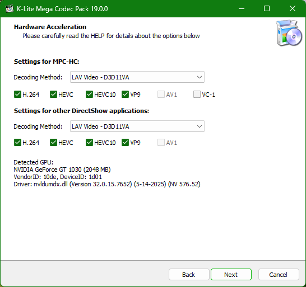306x287 pixels.
Task: Click the NVIDIA GeForce GT 1030 text line
Action: point(62,170)
